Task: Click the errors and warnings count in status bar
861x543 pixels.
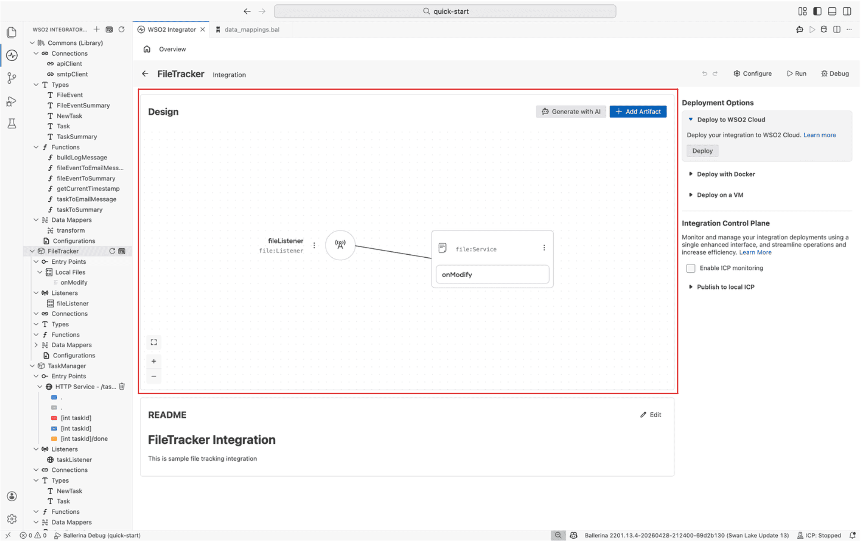Action: point(33,536)
